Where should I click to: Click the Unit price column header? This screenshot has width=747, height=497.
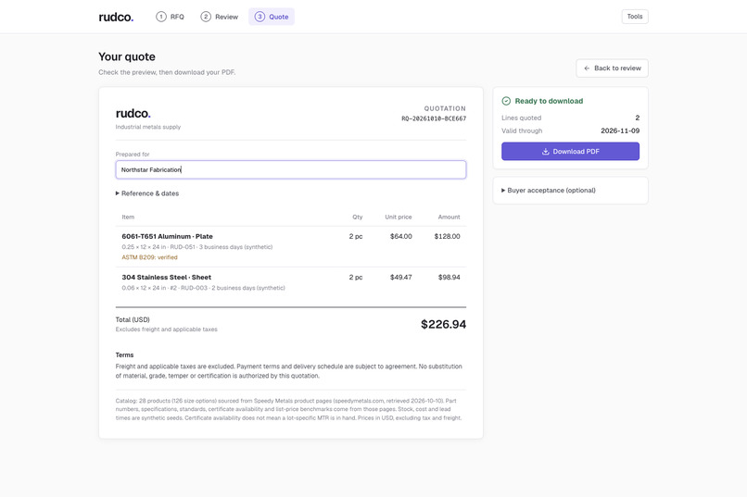(399, 217)
